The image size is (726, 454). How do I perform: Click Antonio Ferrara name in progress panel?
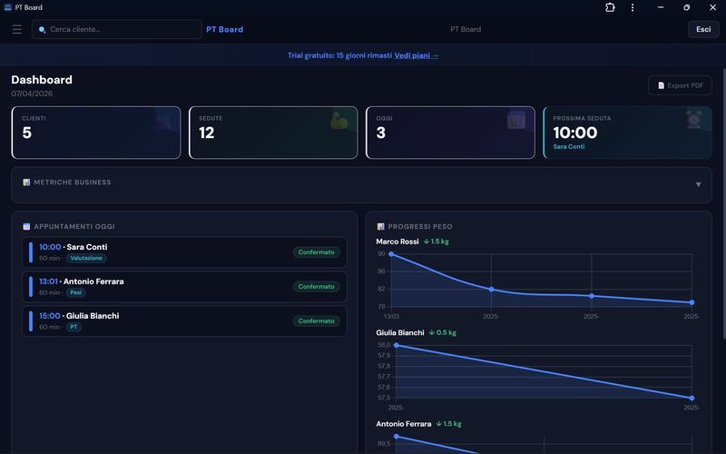(x=404, y=424)
